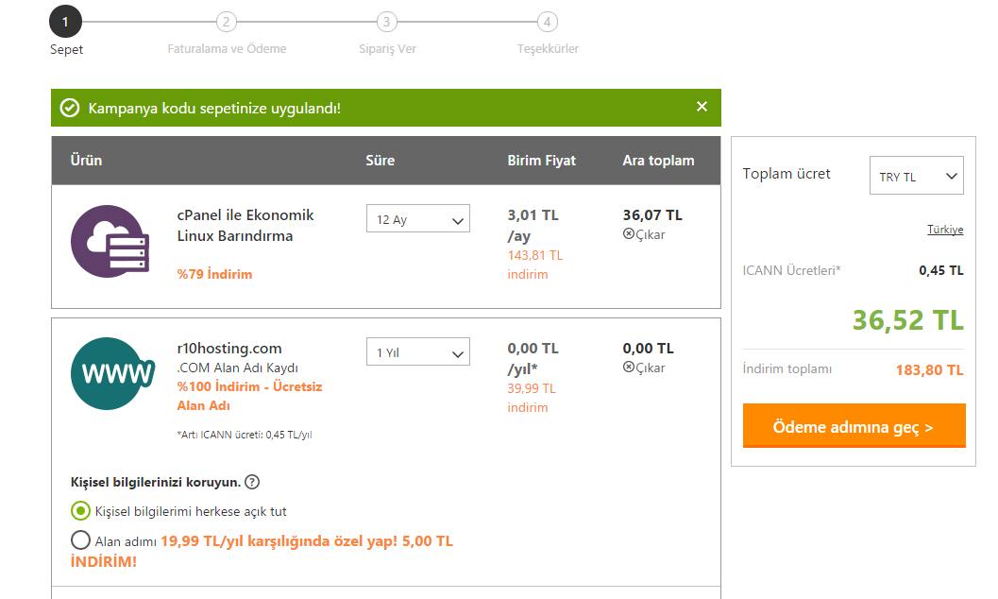Open the TRY TL currency dropdown
This screenshot has width=998, height=599.
click(x=917, y=175)
